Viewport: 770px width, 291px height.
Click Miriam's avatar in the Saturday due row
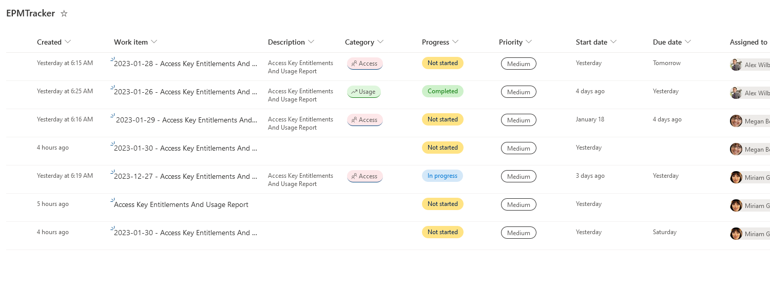(x=736, y=234)
